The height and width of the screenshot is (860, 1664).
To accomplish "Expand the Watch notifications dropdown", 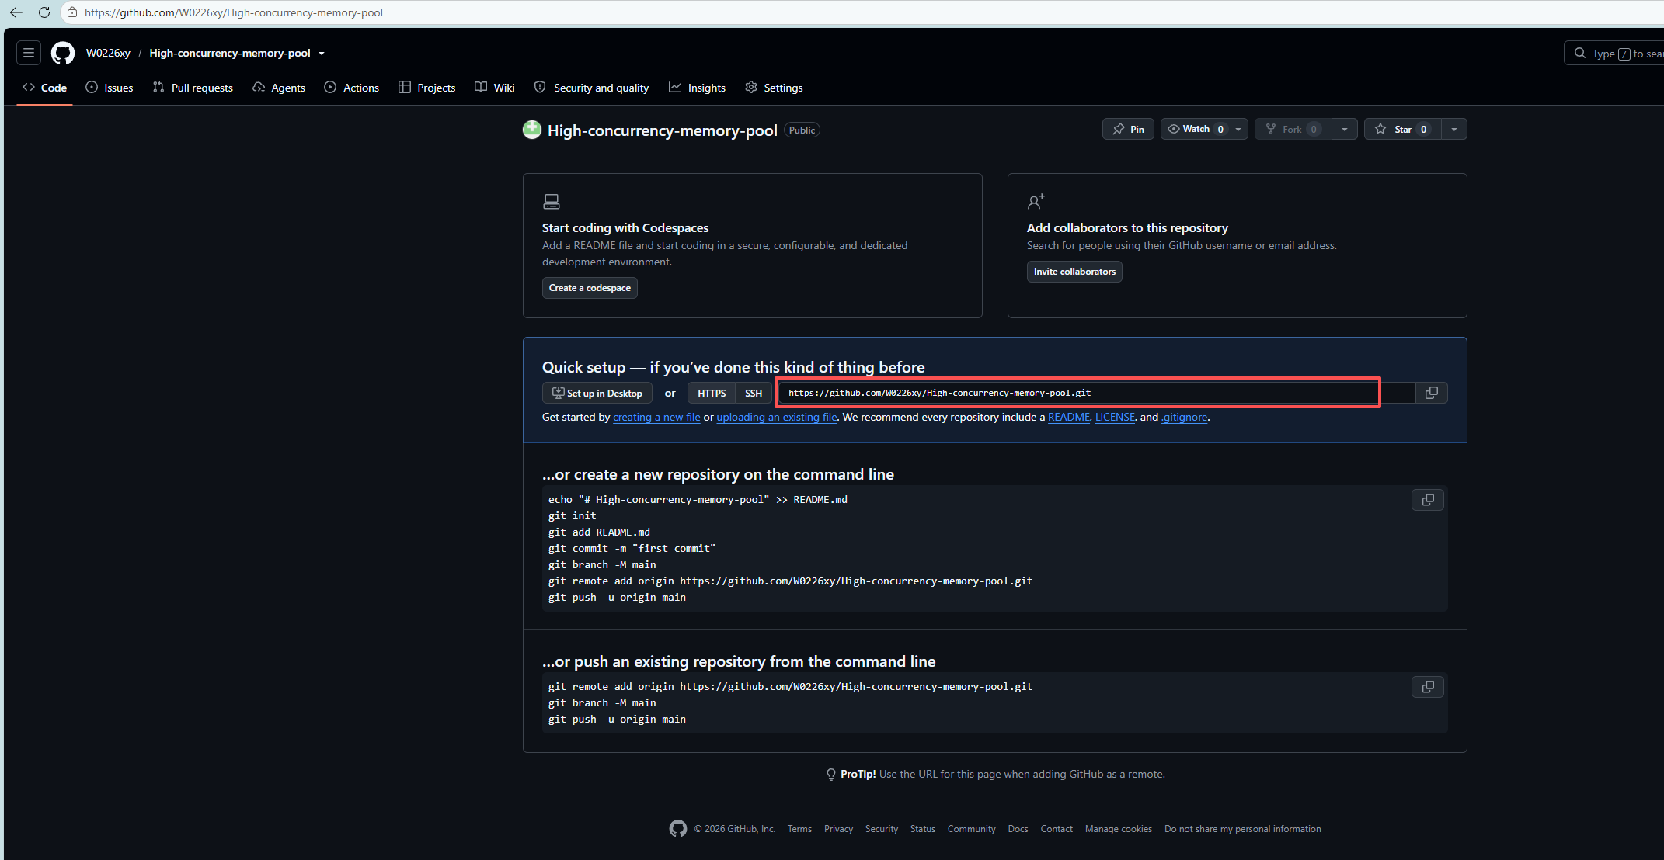I will coord(1238,129).
